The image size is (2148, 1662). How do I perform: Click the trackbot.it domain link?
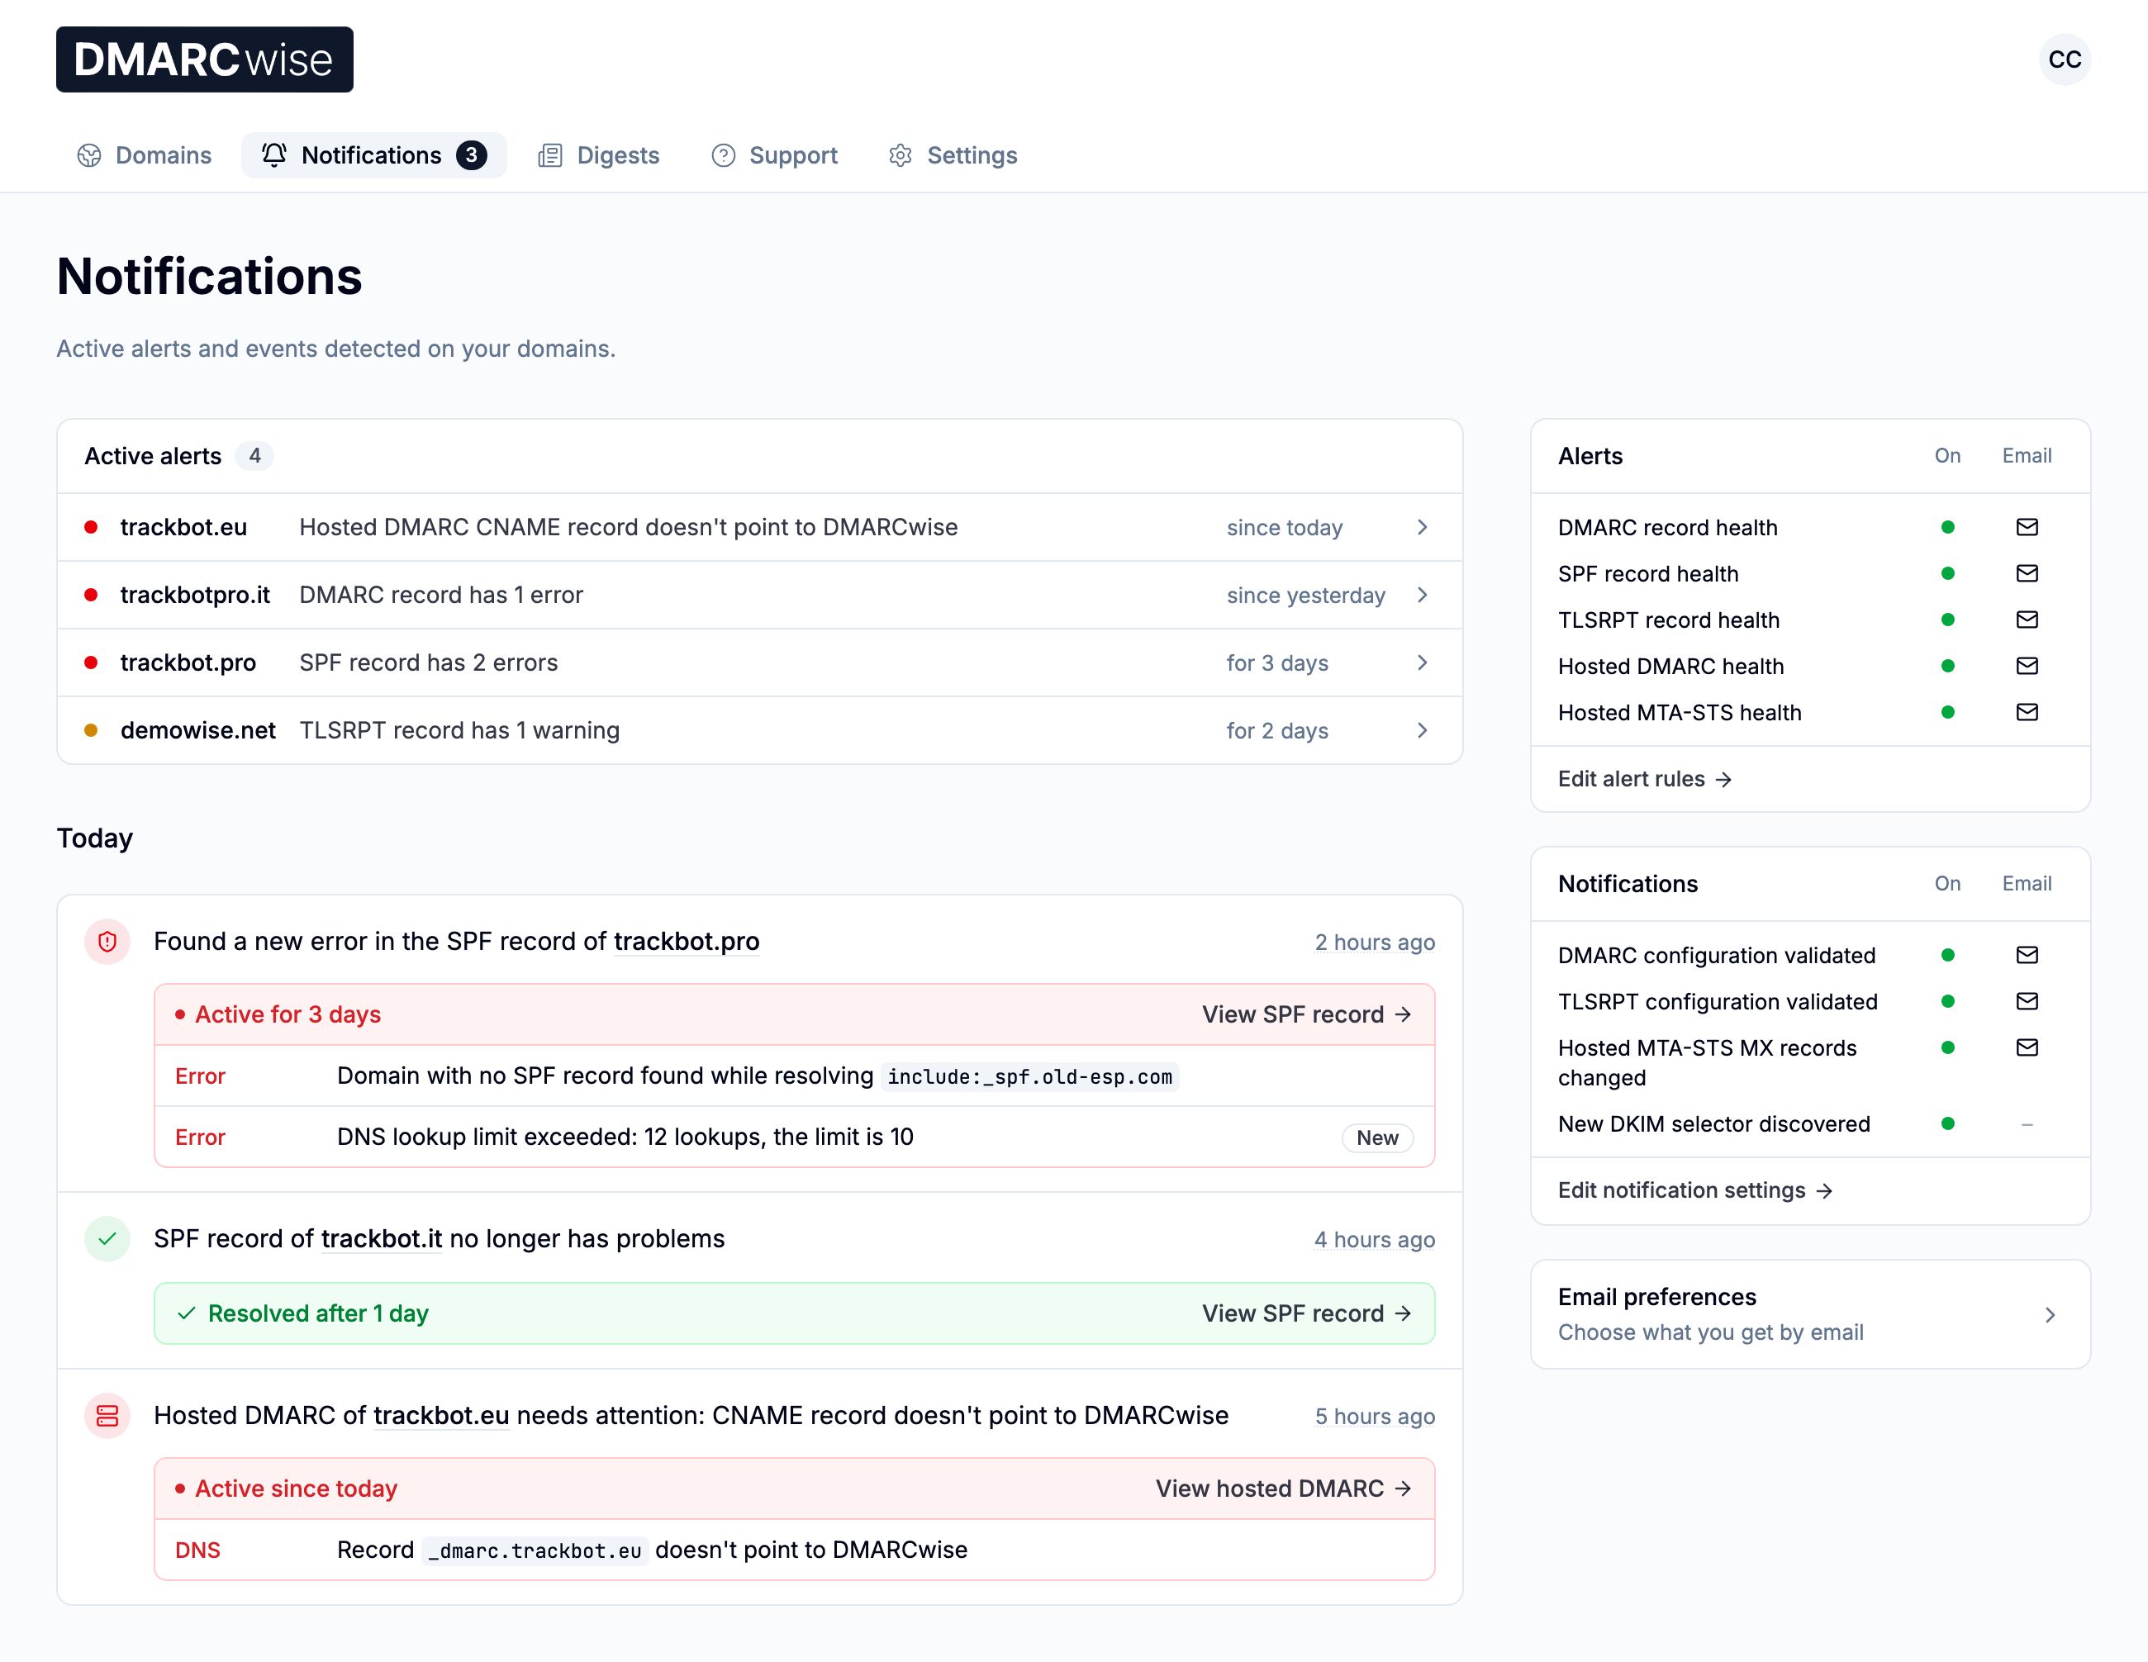coord(382,1238)
